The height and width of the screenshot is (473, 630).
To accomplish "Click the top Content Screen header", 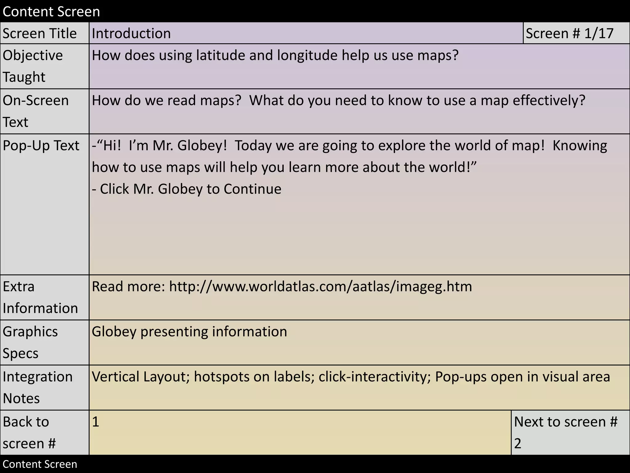I will click(51, 12).
